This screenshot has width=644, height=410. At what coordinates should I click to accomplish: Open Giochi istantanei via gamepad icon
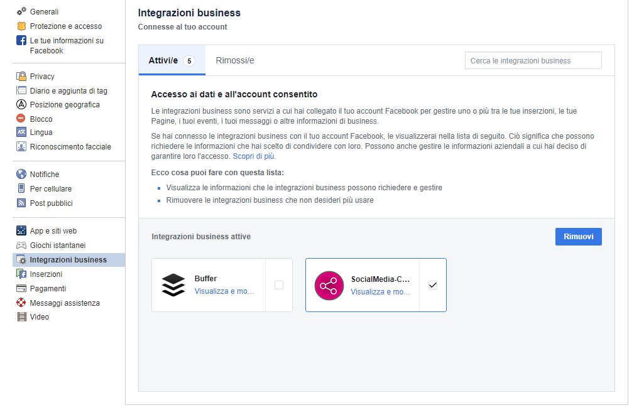[23, 245]
